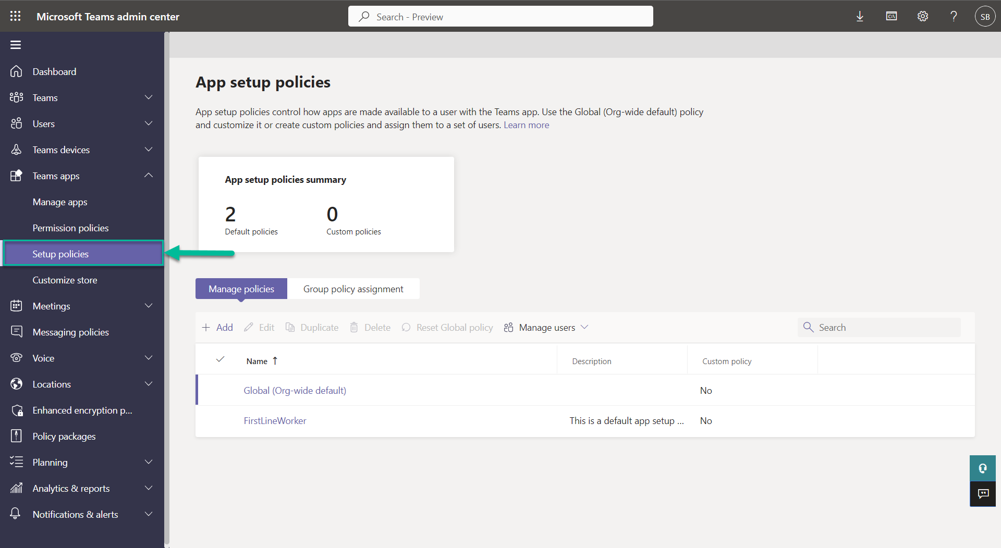The height and width of the screenshot is (548, 1001).
Task: Click the help question mark icon
Action: coord(954,17)
